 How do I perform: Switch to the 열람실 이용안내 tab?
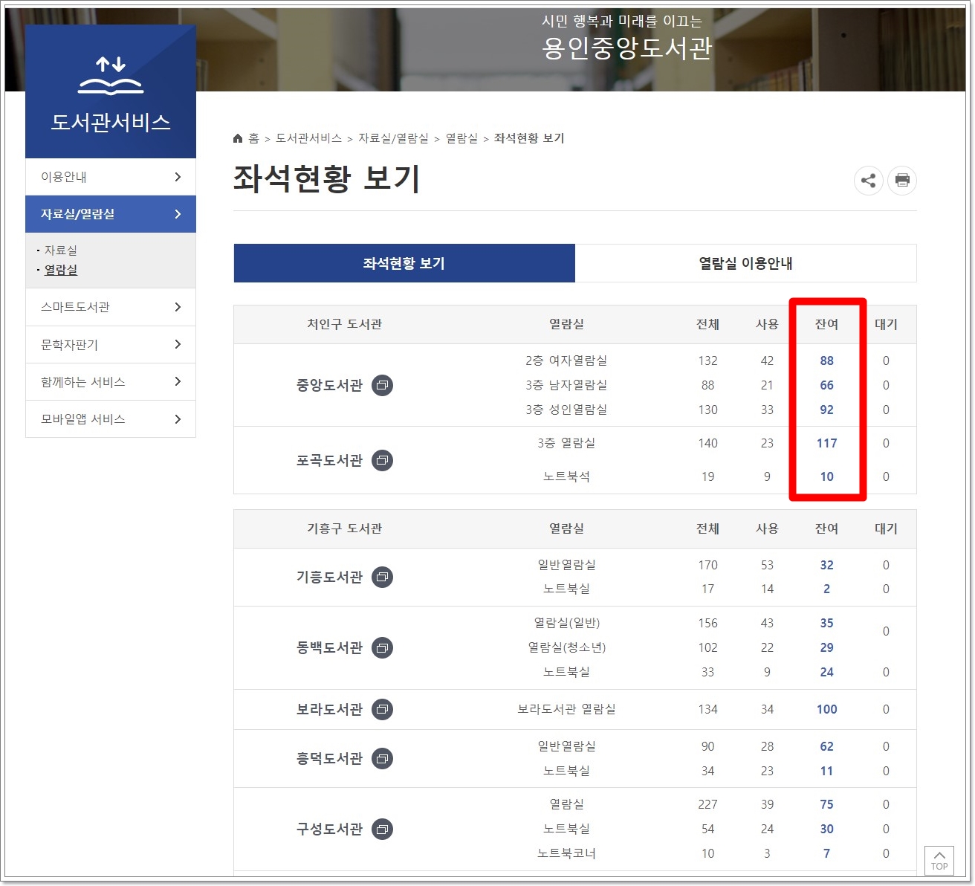click(x=746, y=263)
